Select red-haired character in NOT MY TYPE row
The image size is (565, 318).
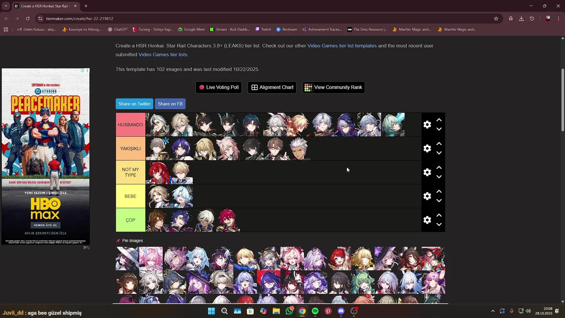coord(157,172)
